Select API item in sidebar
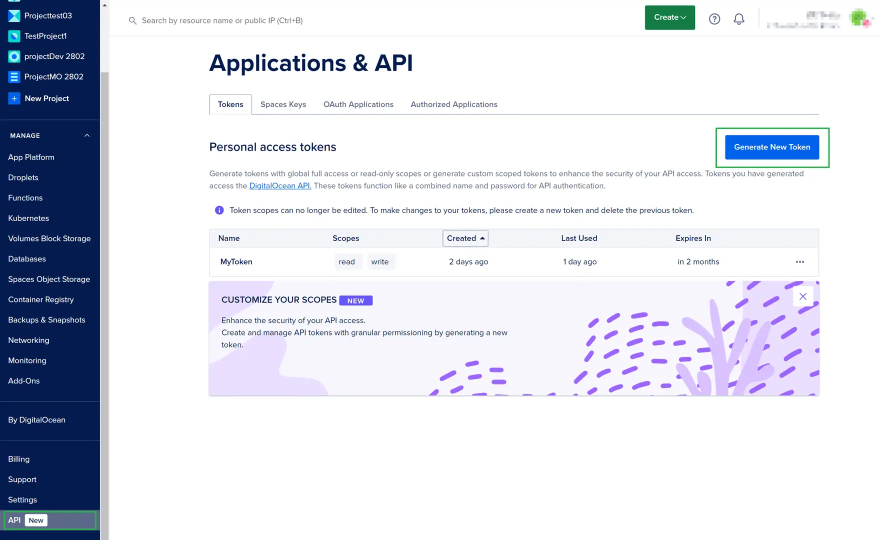The height and width of the screenshot is (540, 880). pos(50,520)
